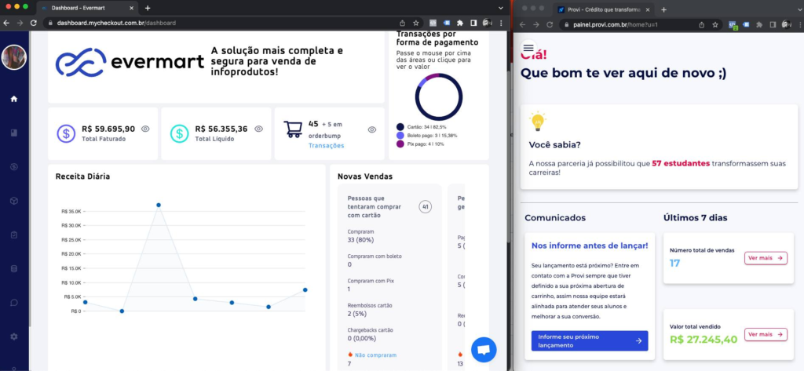The width and height of the screenshot is (804, 371).
Task: Toggle the eye icon on the transactions card
Action: tap(371, 129)
